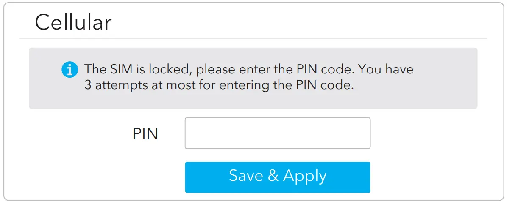Click the blue info icon

click(70, 69)
